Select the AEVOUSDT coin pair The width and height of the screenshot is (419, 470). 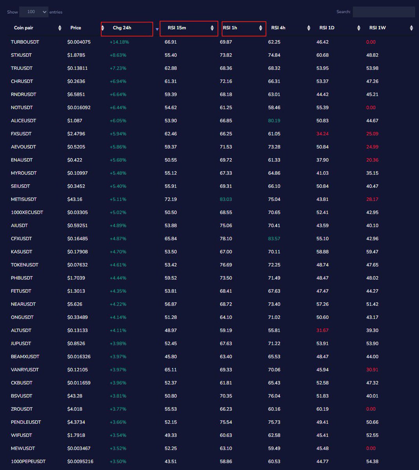[23, 147]
